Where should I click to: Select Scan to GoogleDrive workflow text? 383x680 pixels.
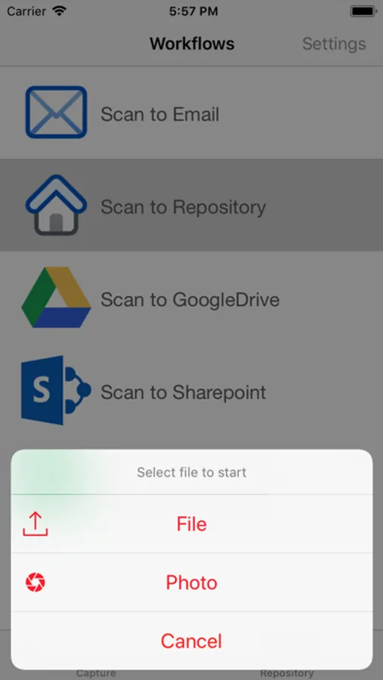coord(190,299)
